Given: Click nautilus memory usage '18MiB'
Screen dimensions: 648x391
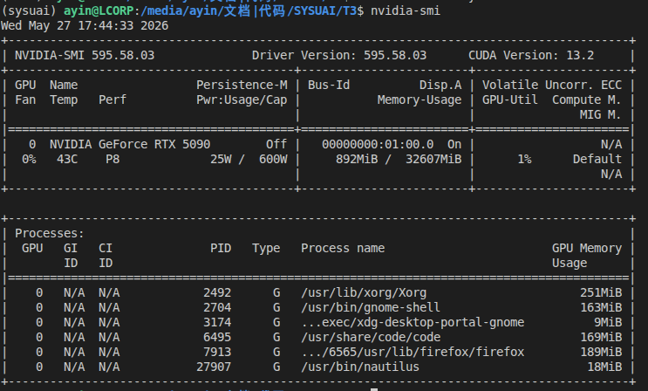Looking at the screenshot, I should pos(604,367).
